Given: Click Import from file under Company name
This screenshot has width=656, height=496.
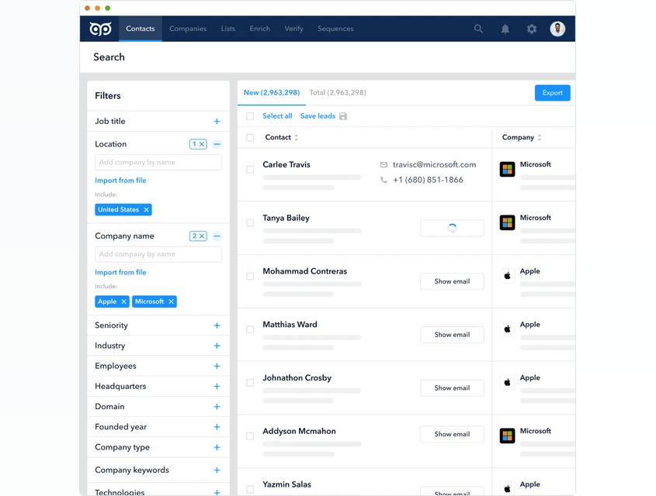Looking at the screenshot, I should tap(120, 272).
